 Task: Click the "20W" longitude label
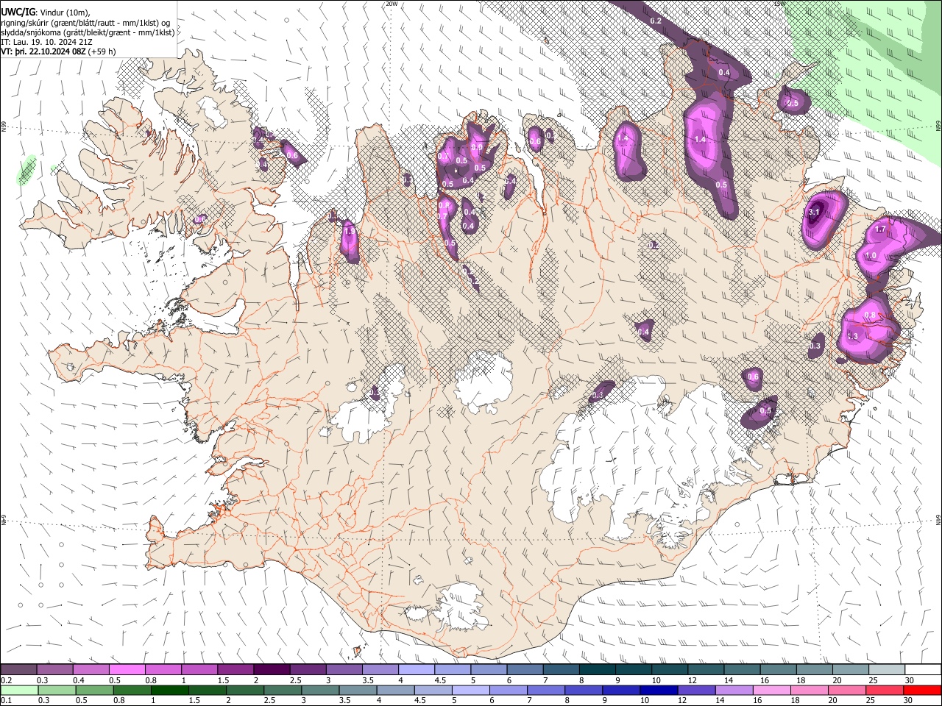392,4
